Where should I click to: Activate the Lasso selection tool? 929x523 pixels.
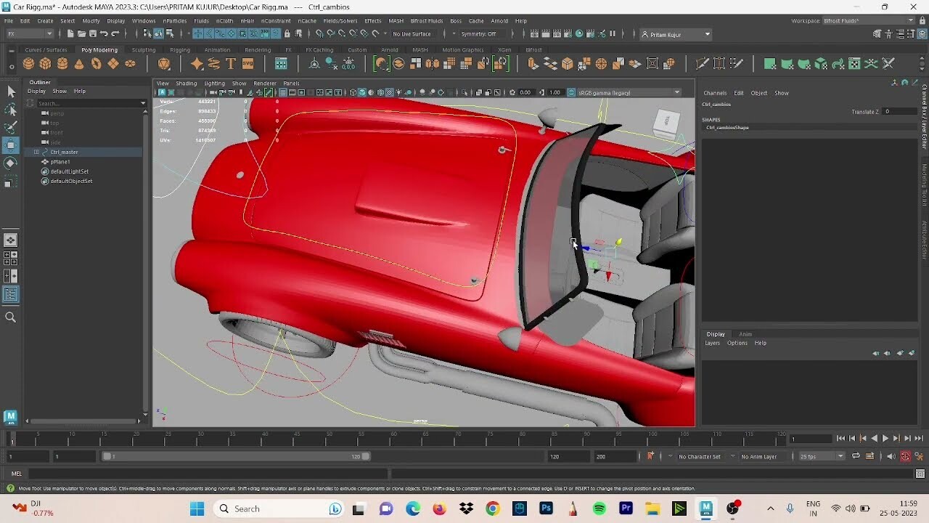tap(11, 109)
